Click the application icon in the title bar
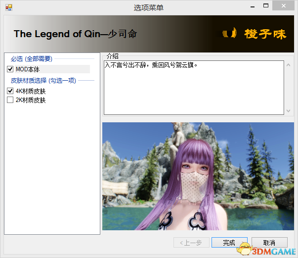This screenshot has height=258, width=298. [9, 7]
